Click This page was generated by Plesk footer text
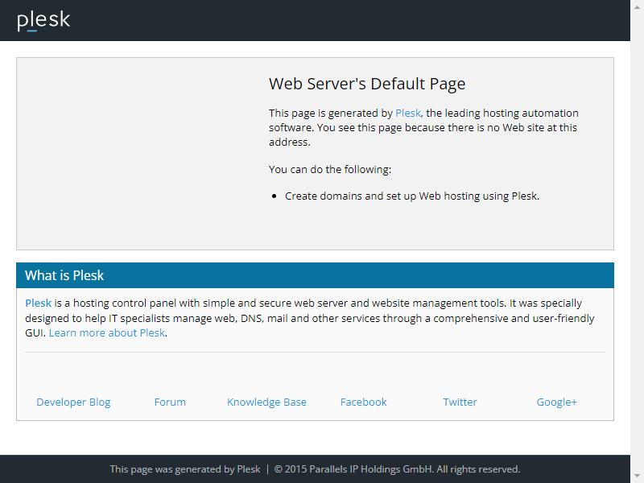This screenshot has width=644, height=483. click(x=185, y=469)
